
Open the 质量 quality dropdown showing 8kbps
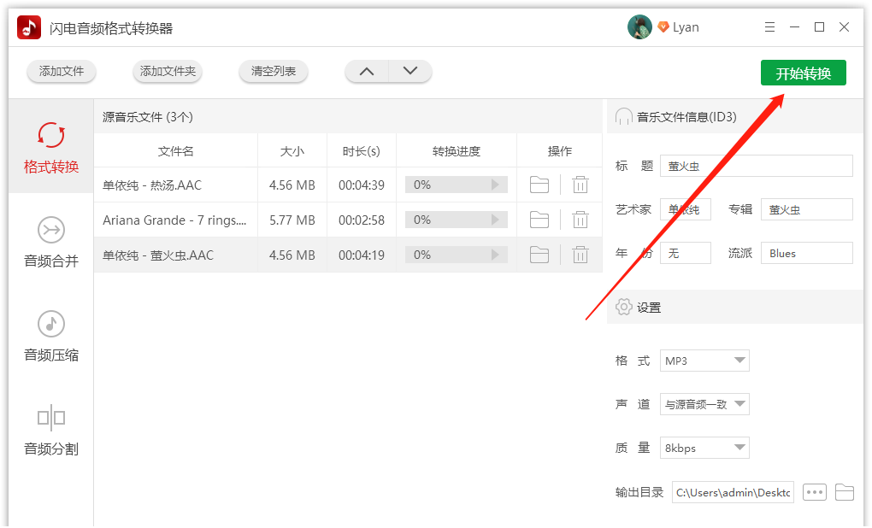(704, 448)
